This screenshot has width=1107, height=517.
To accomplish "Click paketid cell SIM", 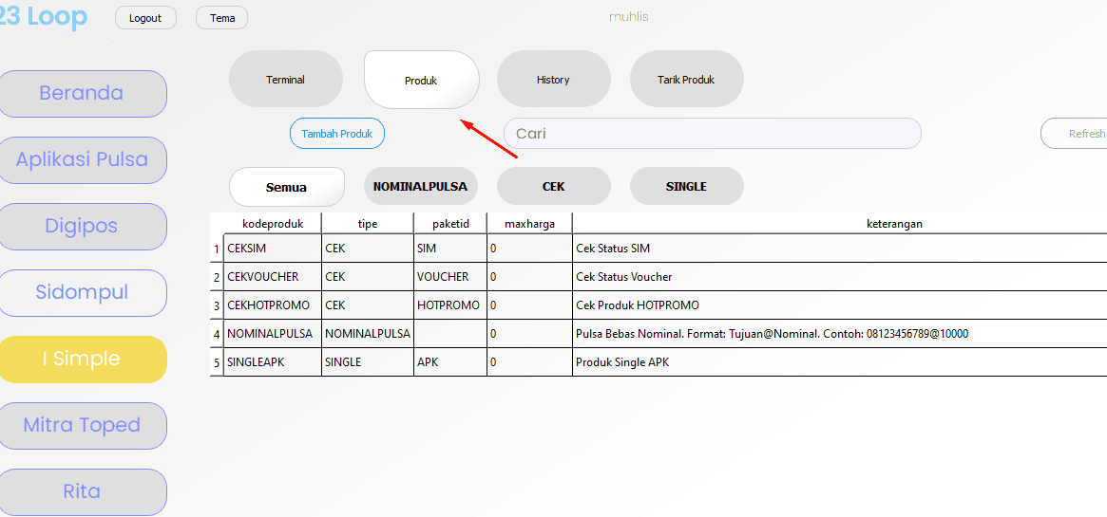I will coord(450,249).
